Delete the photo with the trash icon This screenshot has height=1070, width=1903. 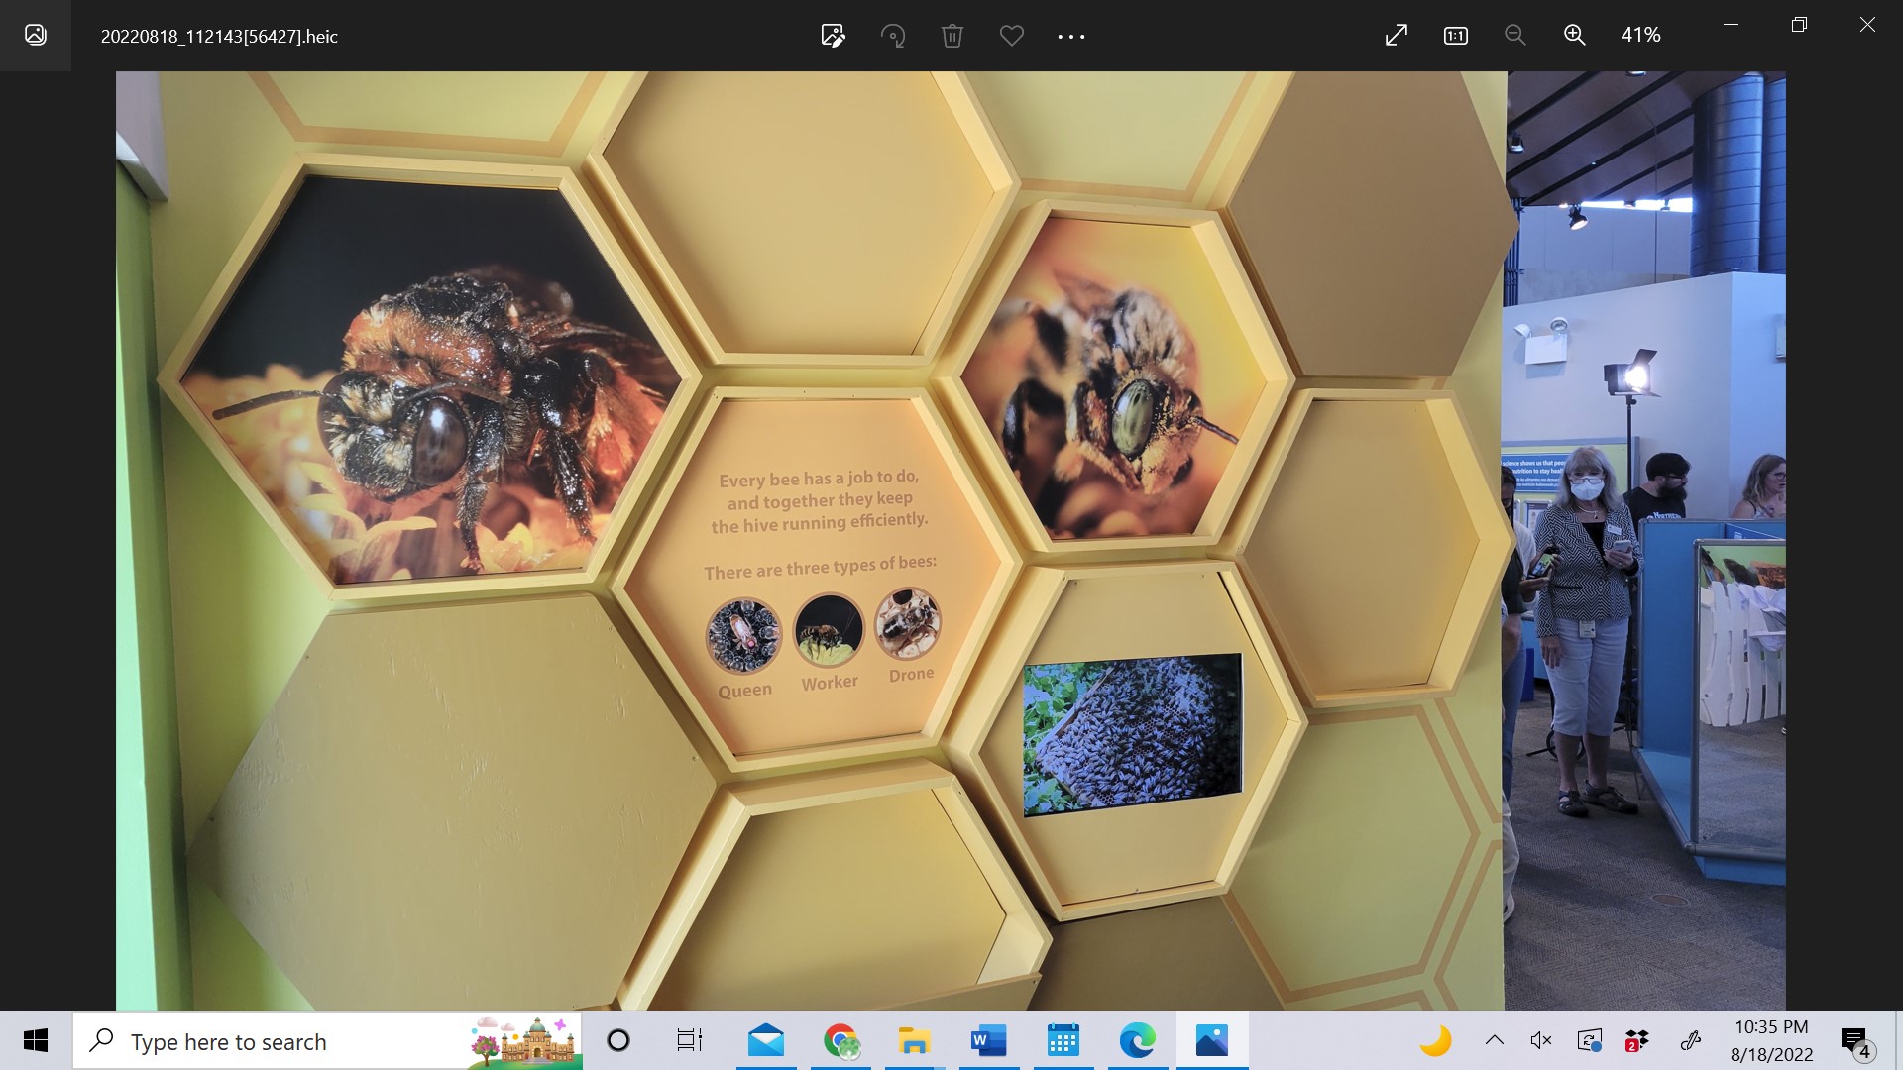952,36
